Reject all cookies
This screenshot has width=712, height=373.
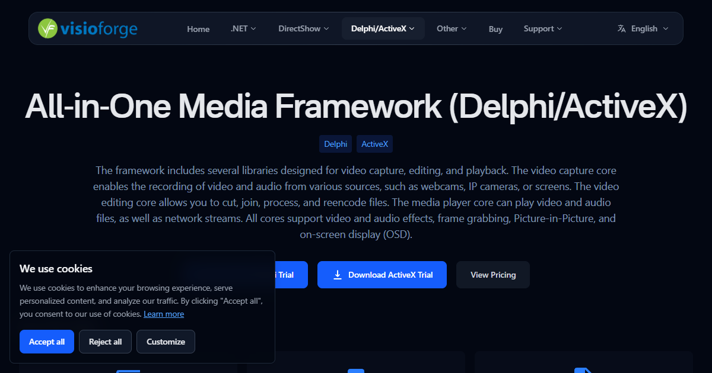click(x=105, y=342)
